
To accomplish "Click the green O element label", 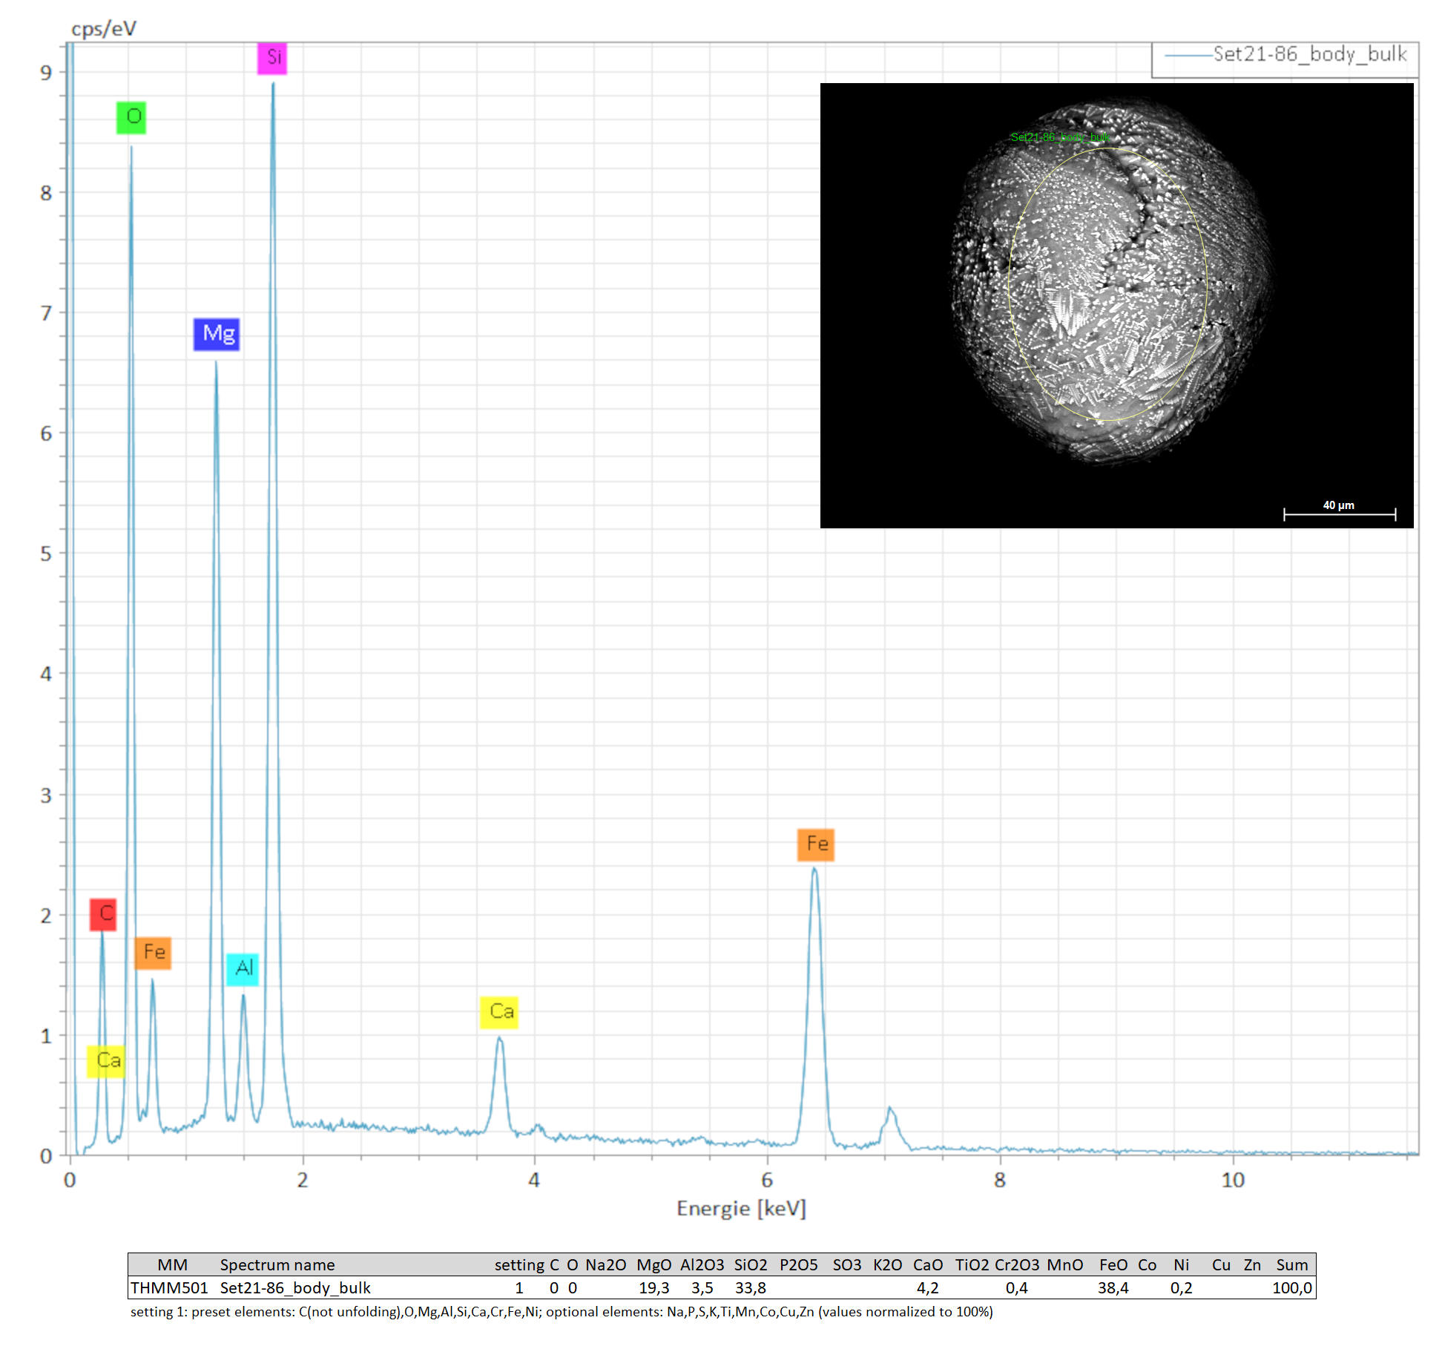I will (x=131, y=117).
